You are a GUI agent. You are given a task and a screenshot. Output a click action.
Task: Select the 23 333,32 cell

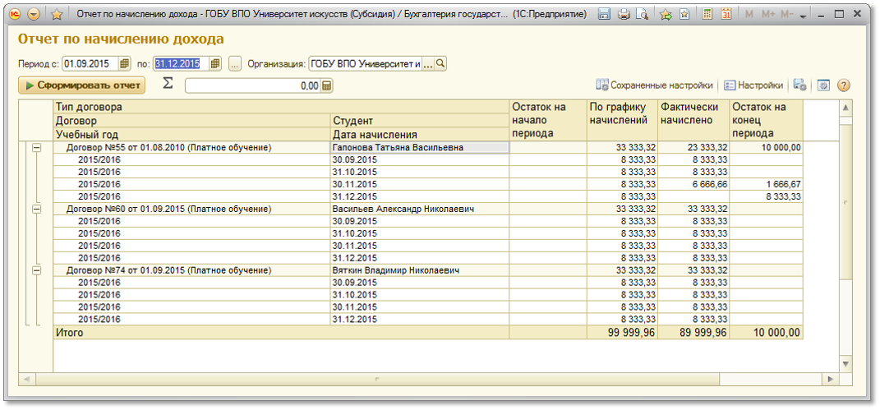pyautogui.click(x=694, y=148)
